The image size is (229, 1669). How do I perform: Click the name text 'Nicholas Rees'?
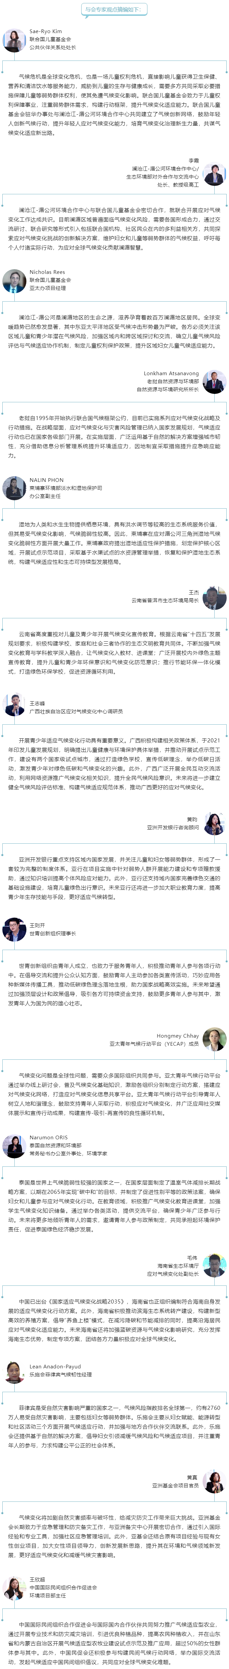click(47, 272)
